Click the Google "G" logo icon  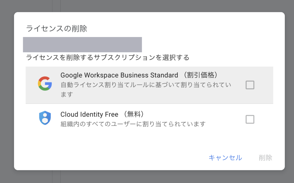45,84
